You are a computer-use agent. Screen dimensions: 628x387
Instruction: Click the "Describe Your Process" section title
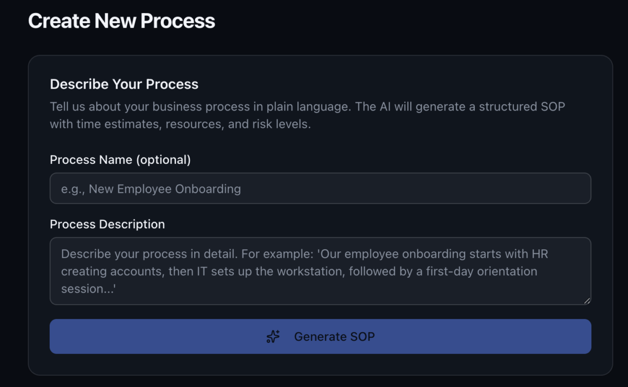[x=124, y=84]
